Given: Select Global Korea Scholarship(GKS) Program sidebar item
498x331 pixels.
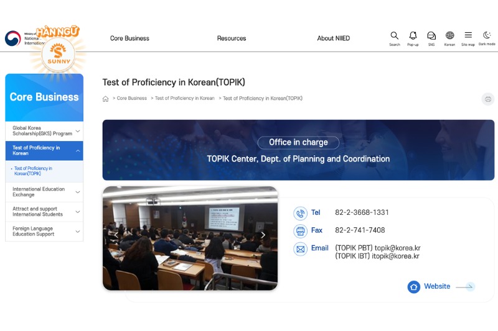Looking at the screenshot, I should [44, 131].
